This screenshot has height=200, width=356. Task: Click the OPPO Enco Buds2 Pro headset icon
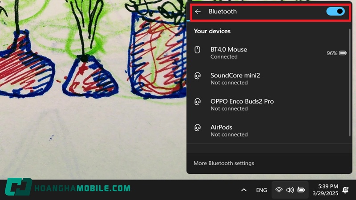198,102
